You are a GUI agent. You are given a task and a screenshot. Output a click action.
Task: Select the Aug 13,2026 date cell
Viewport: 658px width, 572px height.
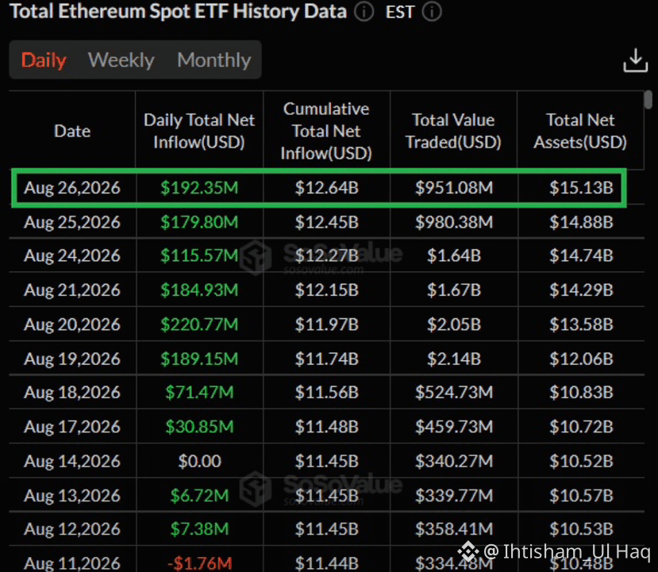click(72, 495)
